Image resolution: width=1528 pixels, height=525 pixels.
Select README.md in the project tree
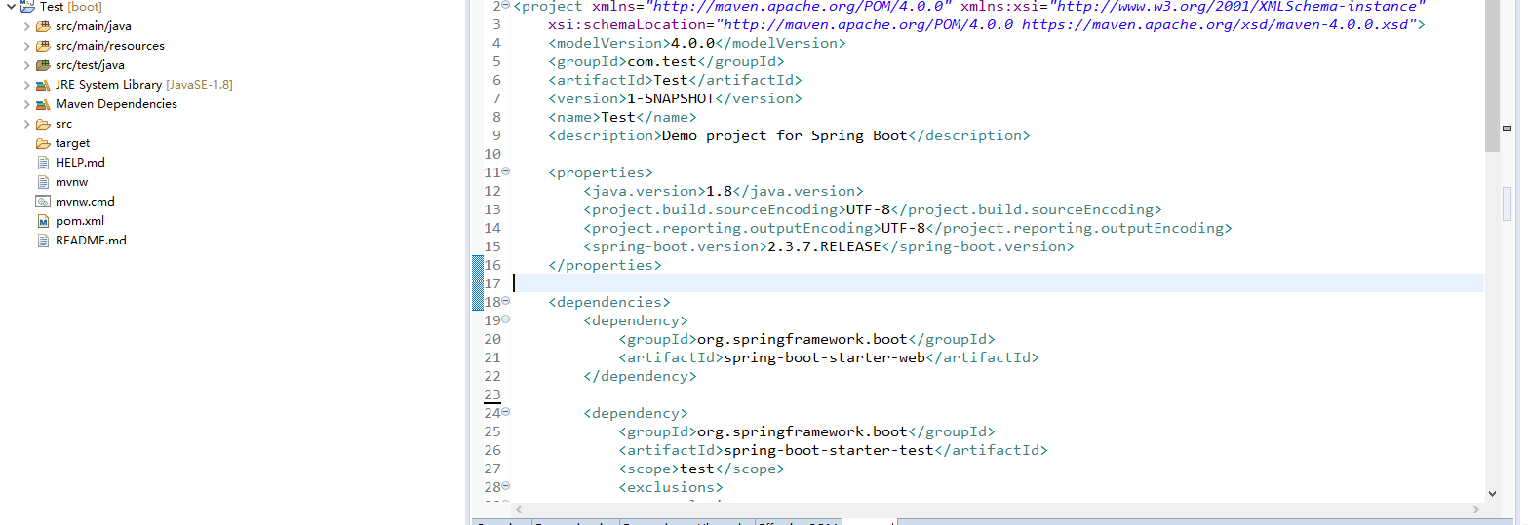(91, 241)
